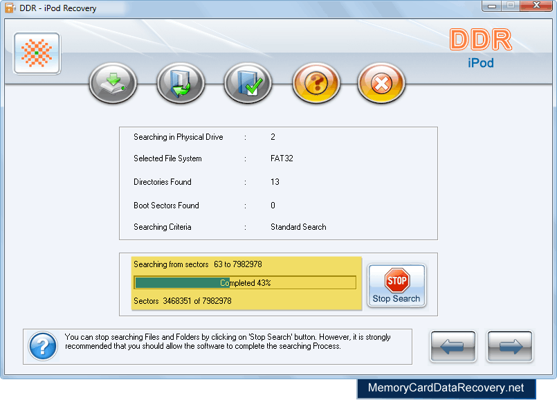Click the directories count '13'
The width and height of the screenshot is (557, 400).
(x=275, y=182)
